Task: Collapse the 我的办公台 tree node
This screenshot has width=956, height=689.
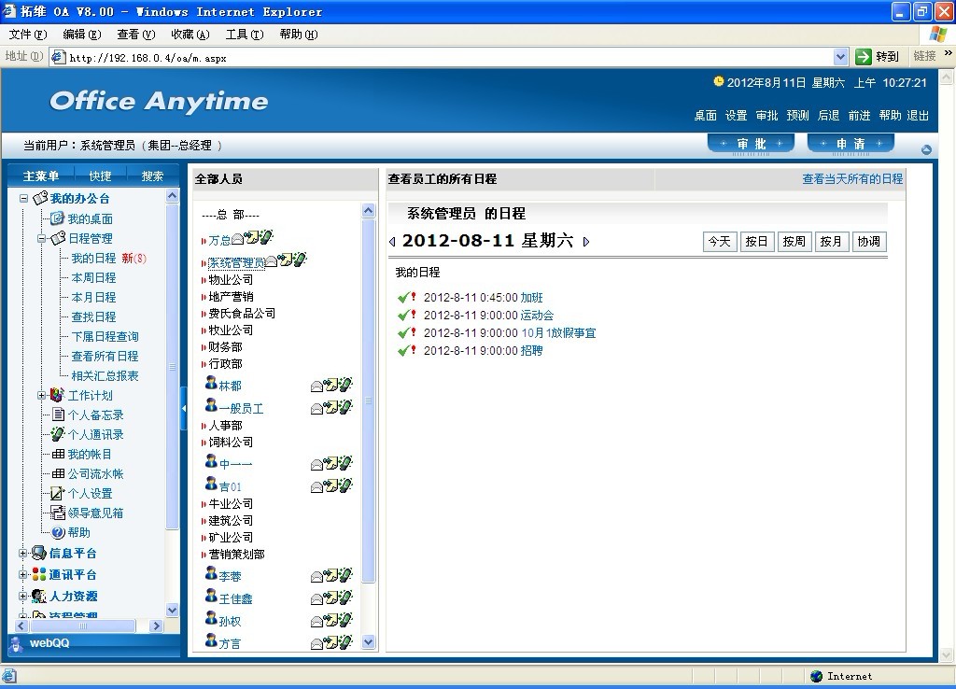Action: click(x=24, y=199)
